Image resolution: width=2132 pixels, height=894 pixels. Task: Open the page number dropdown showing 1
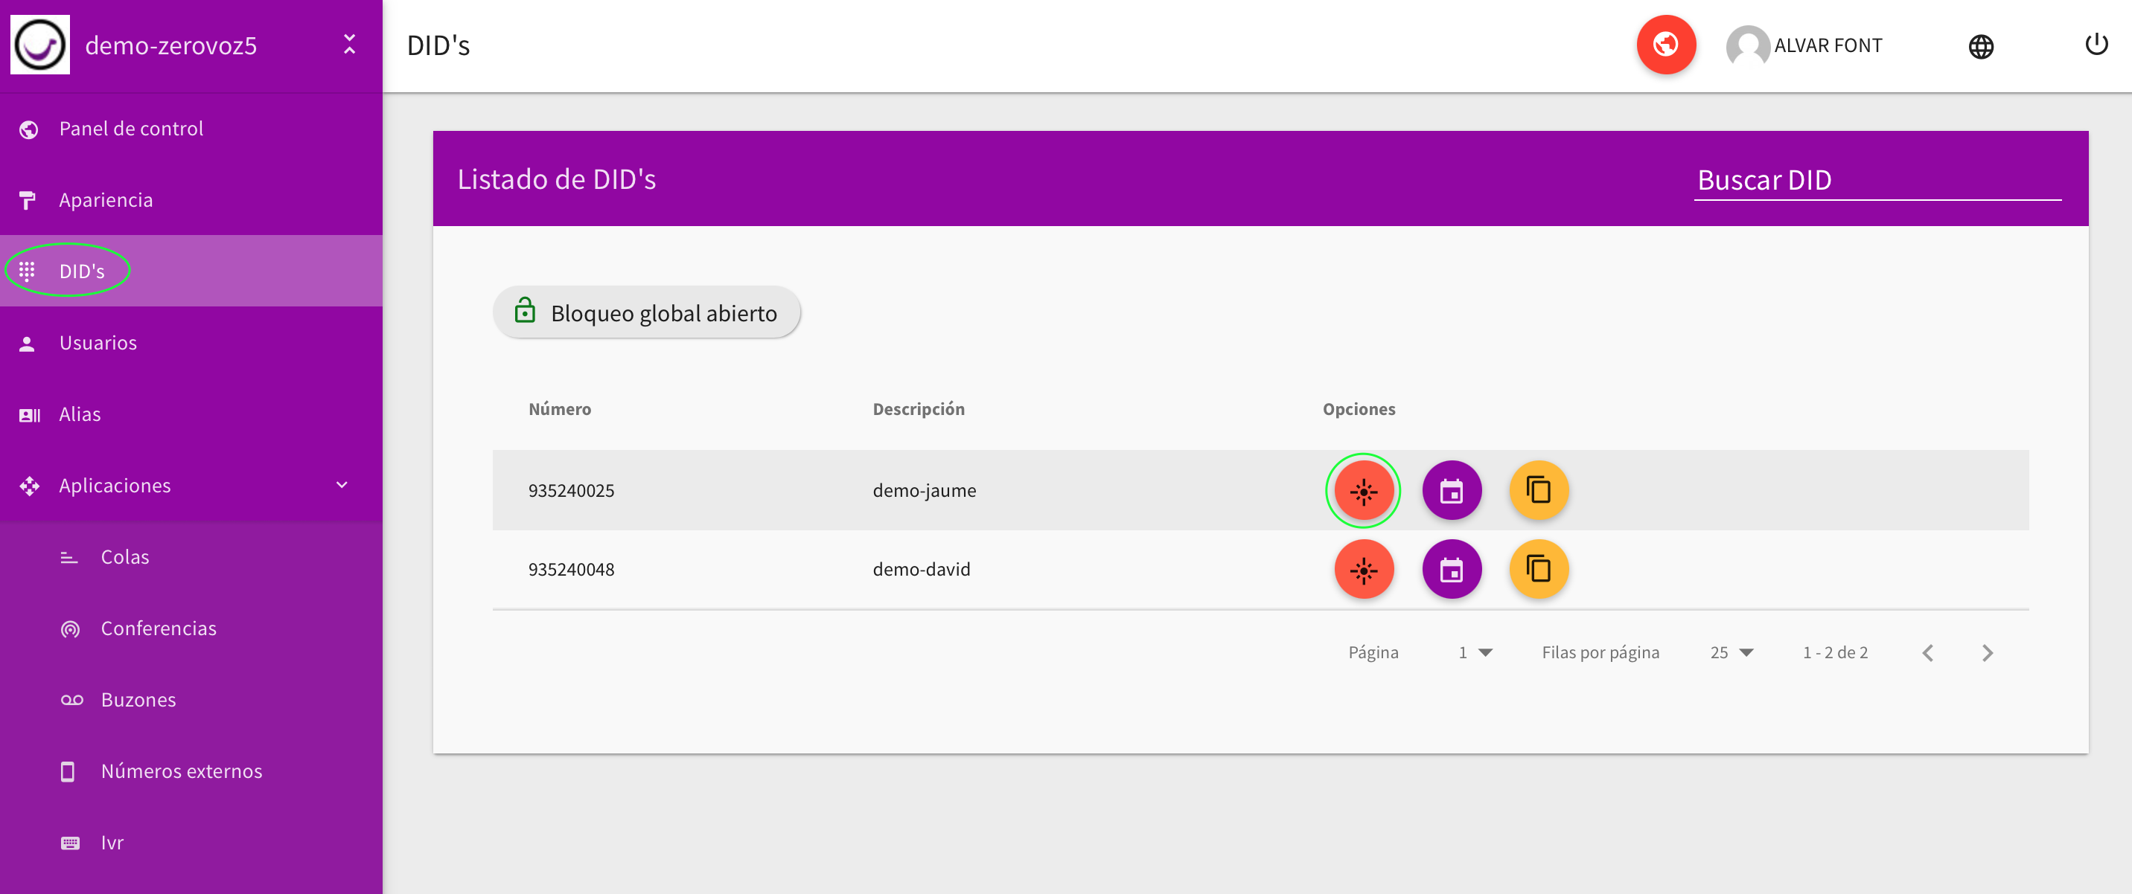coord(1477,652)
